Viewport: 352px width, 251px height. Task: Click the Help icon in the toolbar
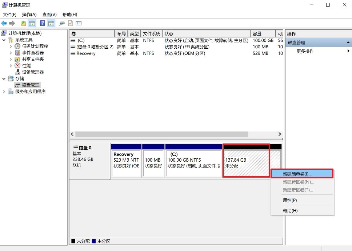43,23
